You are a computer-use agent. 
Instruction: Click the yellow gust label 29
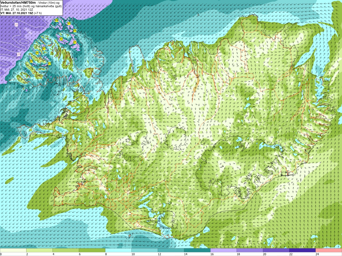pos(31,61)
